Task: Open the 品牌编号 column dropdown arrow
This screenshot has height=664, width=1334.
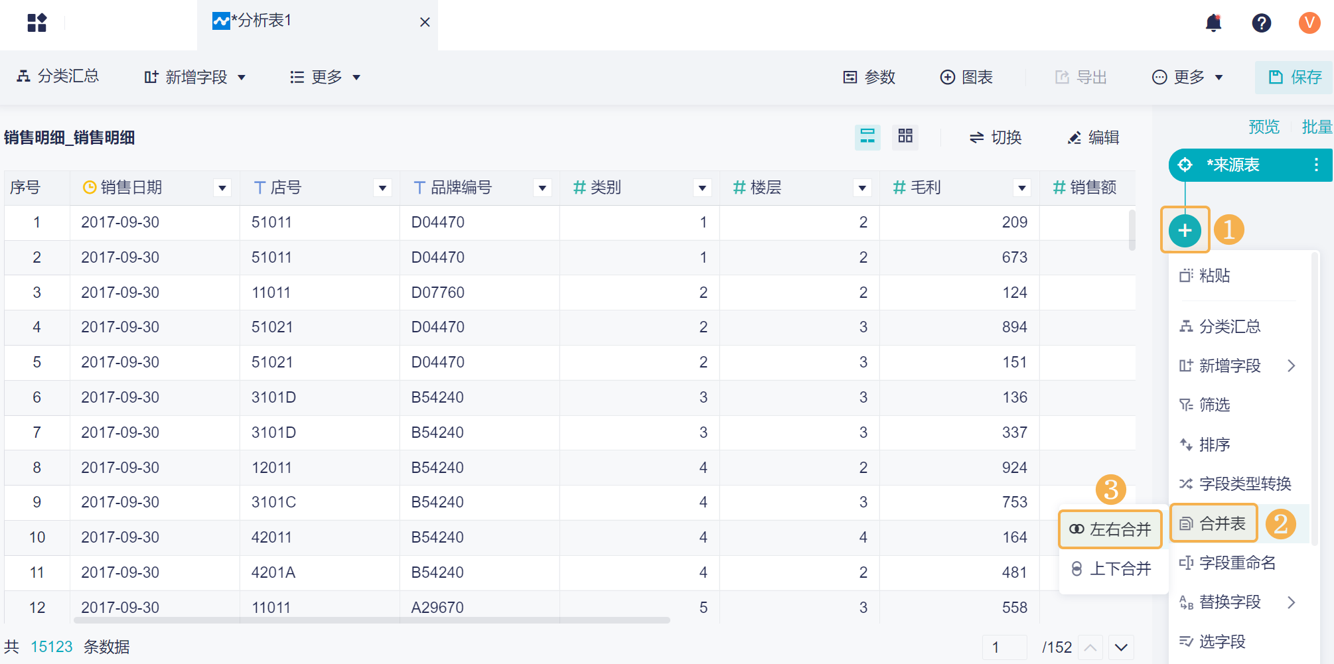Action: [x=542, y=188]
